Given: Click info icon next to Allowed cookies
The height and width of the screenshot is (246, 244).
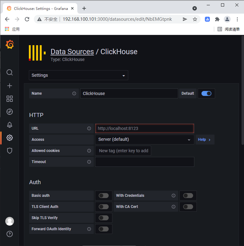Looking at the screenshot, I should [x=89, y=151].
